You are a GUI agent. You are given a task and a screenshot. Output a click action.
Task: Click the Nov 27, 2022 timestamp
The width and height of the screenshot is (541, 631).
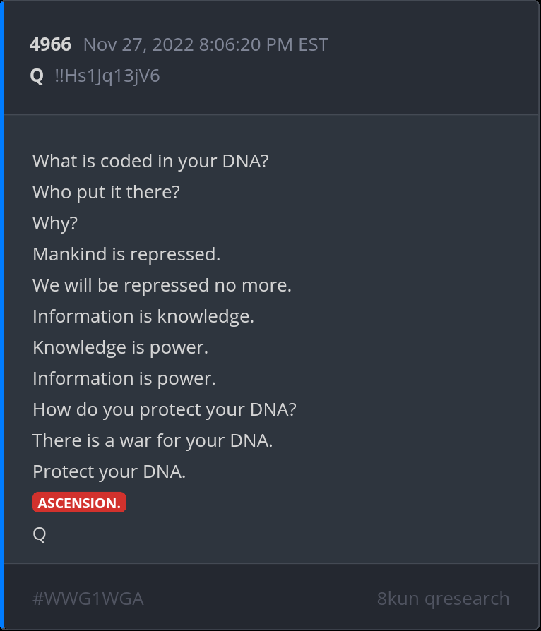(x=206, y=45)
